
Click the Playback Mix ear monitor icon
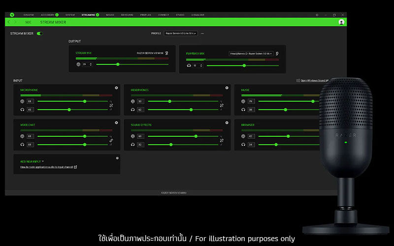277,54
